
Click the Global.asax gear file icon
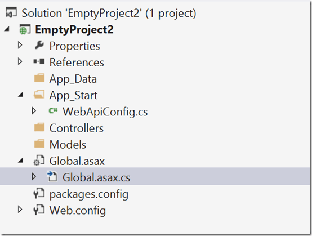click(x=39, y=161)
